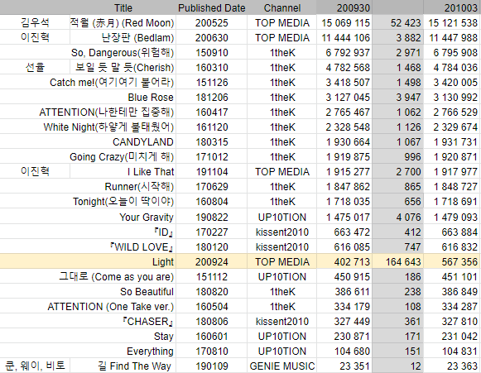481x373 pixels.
Task: Select the difference value 747
Action: [x=412, y=246]
